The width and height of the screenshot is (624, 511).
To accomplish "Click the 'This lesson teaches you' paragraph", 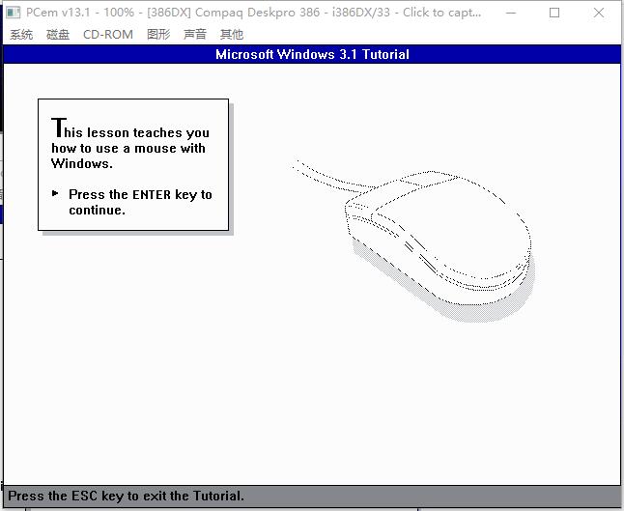I will [x=130, y=144].
